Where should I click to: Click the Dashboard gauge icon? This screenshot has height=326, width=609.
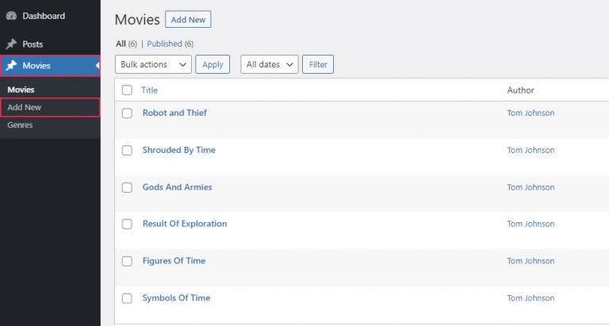tap(11, 16)
